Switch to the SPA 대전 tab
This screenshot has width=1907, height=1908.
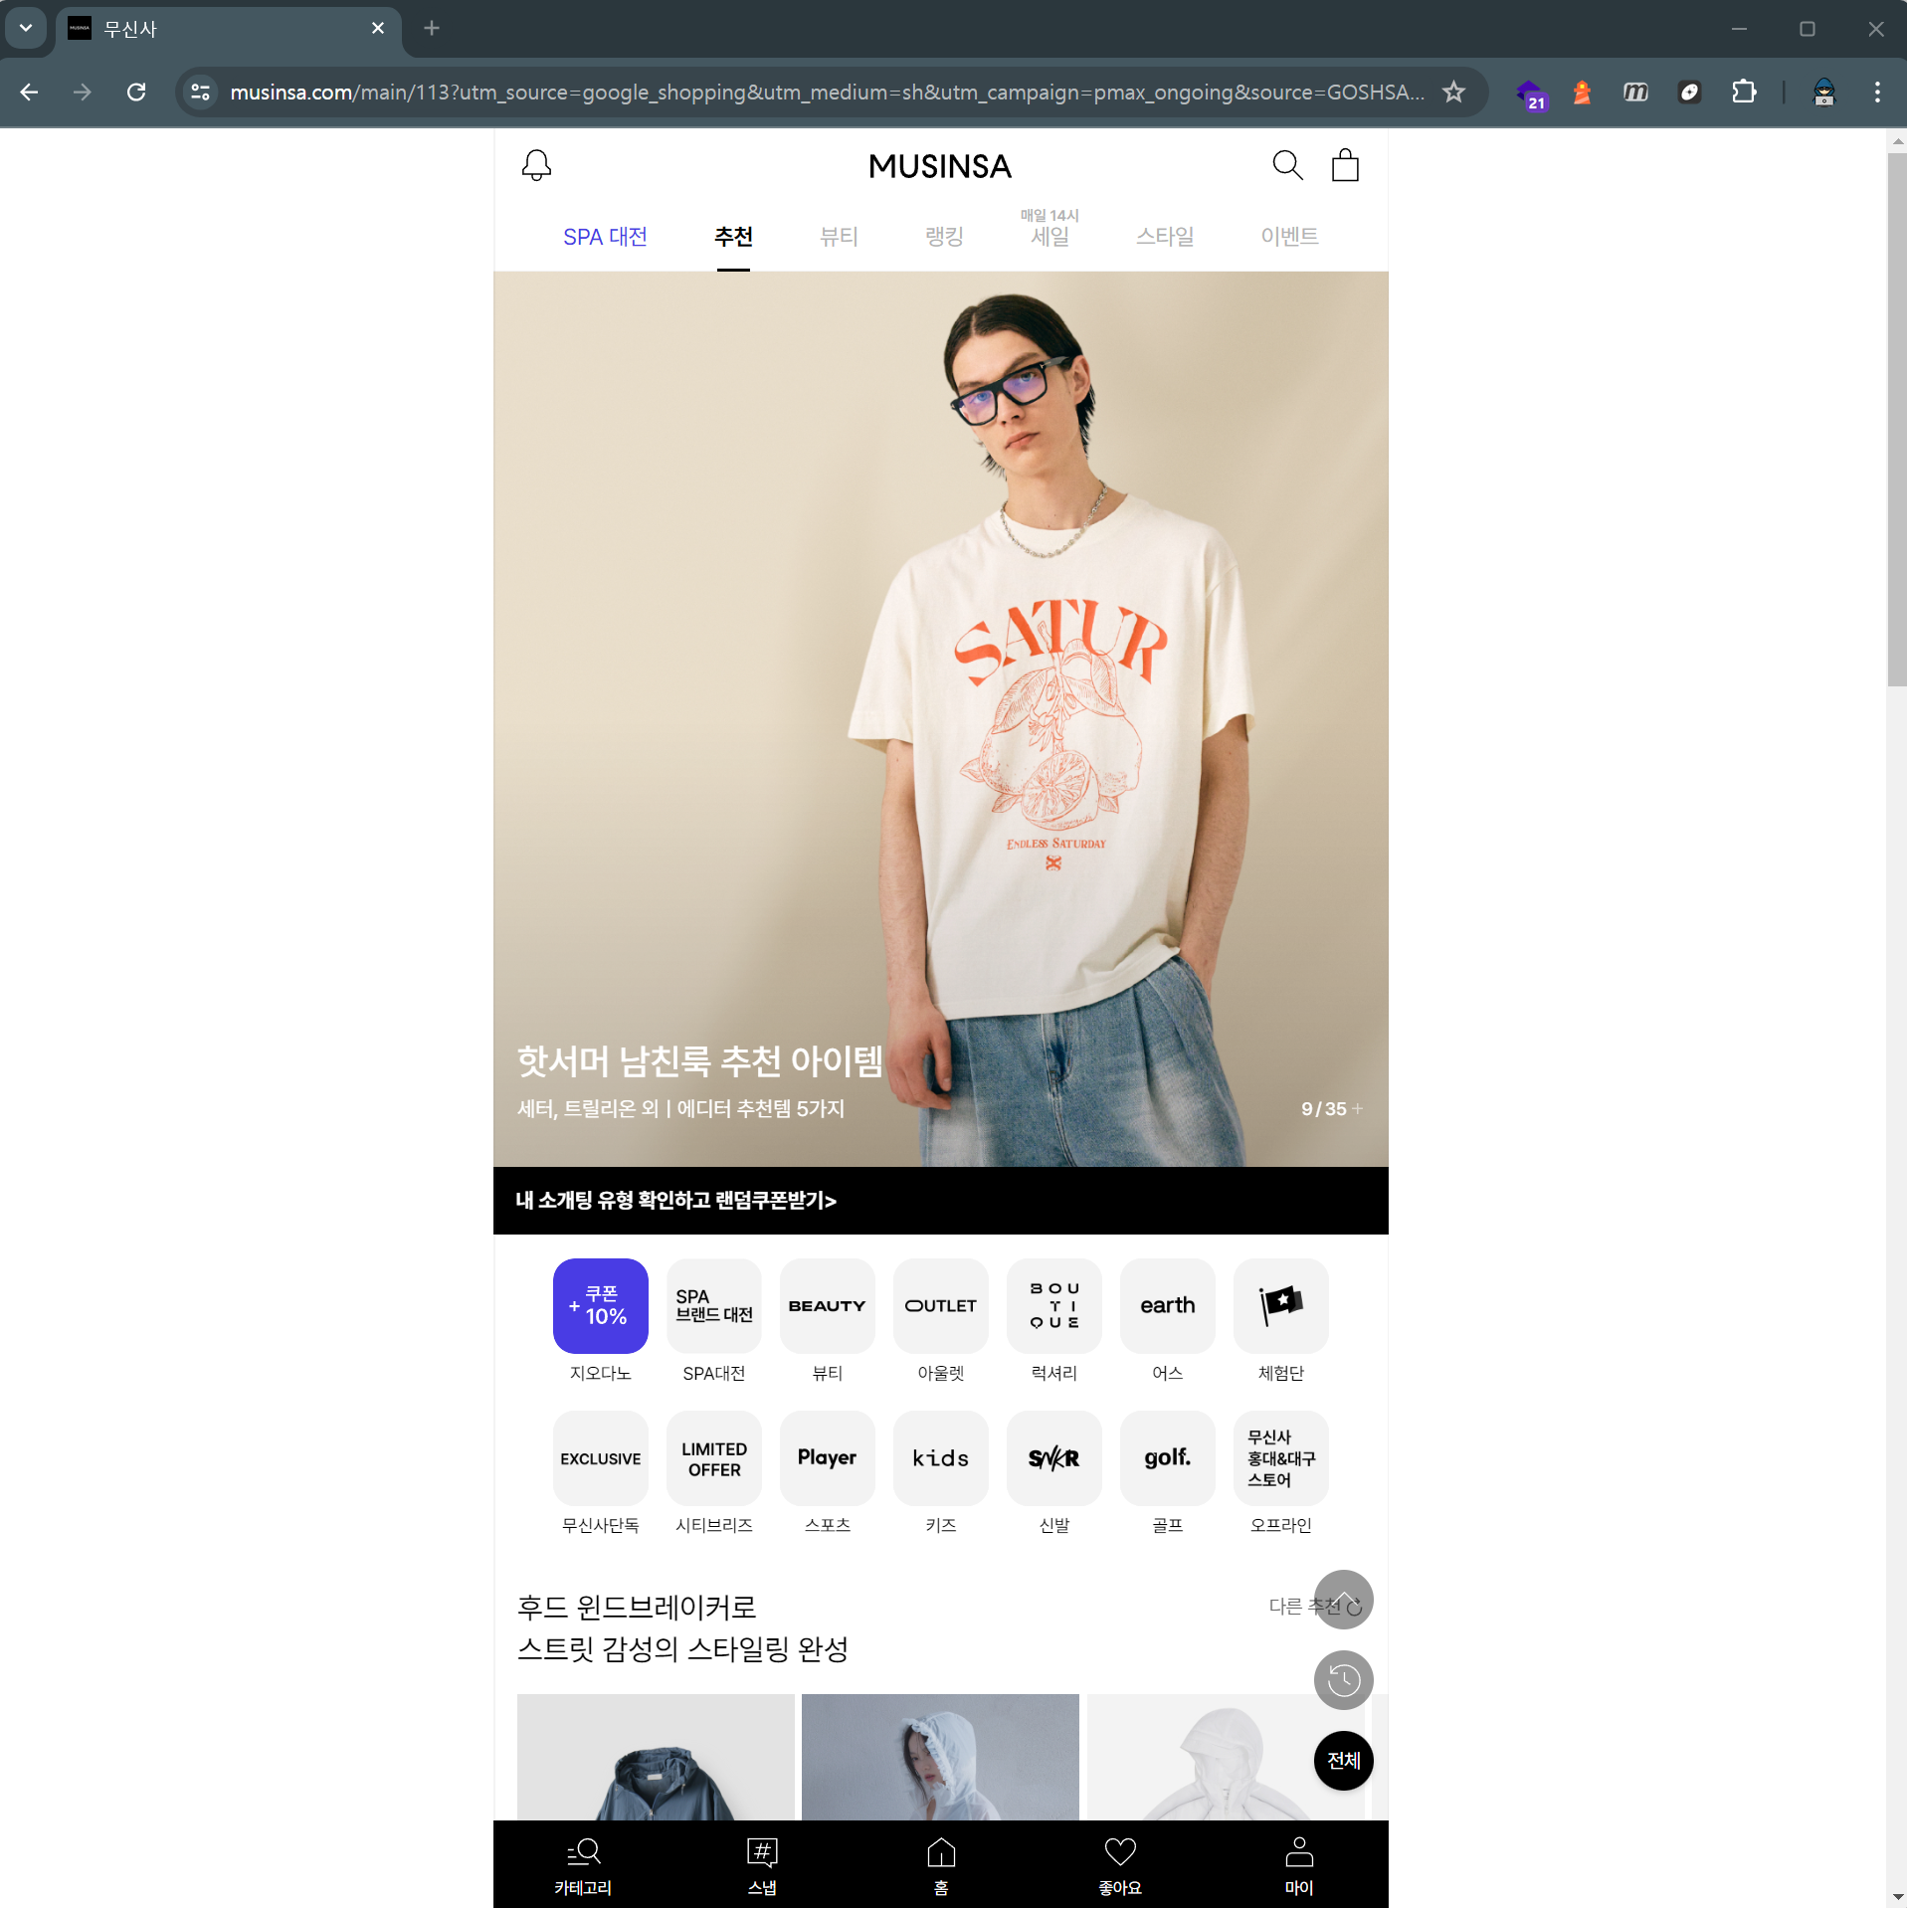point(605,237)
